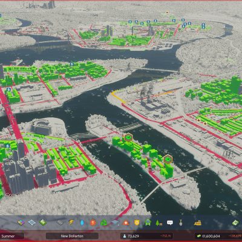Screen dimensions: 242x242
Task: Open the Signature buildings menu
Action: [43, 223]
